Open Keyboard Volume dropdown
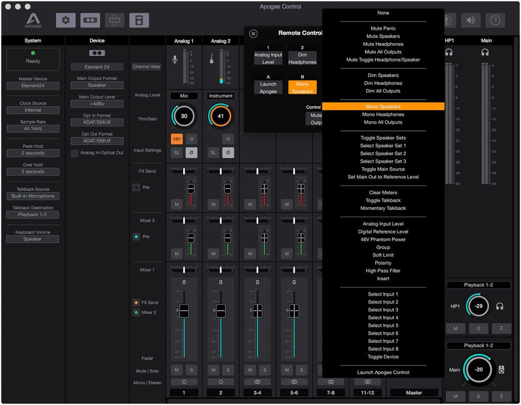This screenshot has width=521, height=405. pyautogui.click(x=32, y=239)
